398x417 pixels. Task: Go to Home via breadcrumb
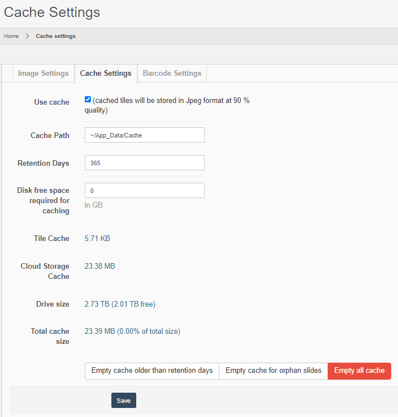point(11,36)
